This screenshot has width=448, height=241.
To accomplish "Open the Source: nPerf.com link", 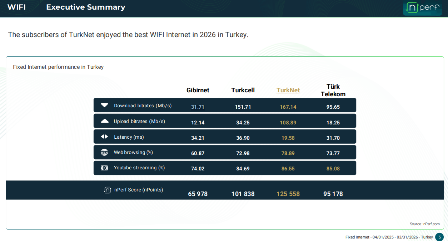I will point(425,224).
